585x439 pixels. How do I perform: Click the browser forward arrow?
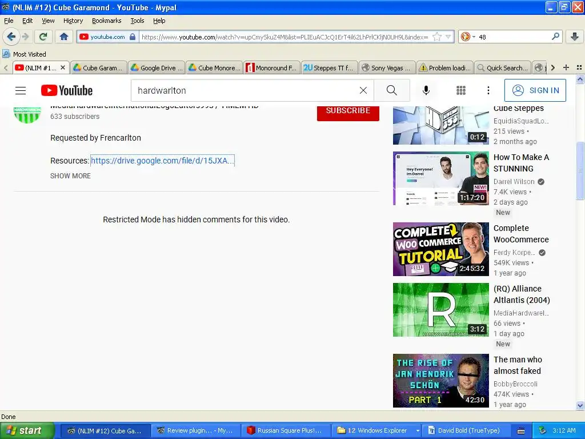tap(25, 37)
